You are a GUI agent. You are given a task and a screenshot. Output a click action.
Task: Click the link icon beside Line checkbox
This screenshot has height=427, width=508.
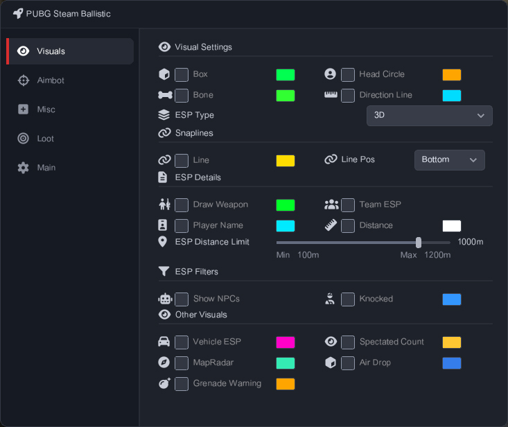point(164,160)
